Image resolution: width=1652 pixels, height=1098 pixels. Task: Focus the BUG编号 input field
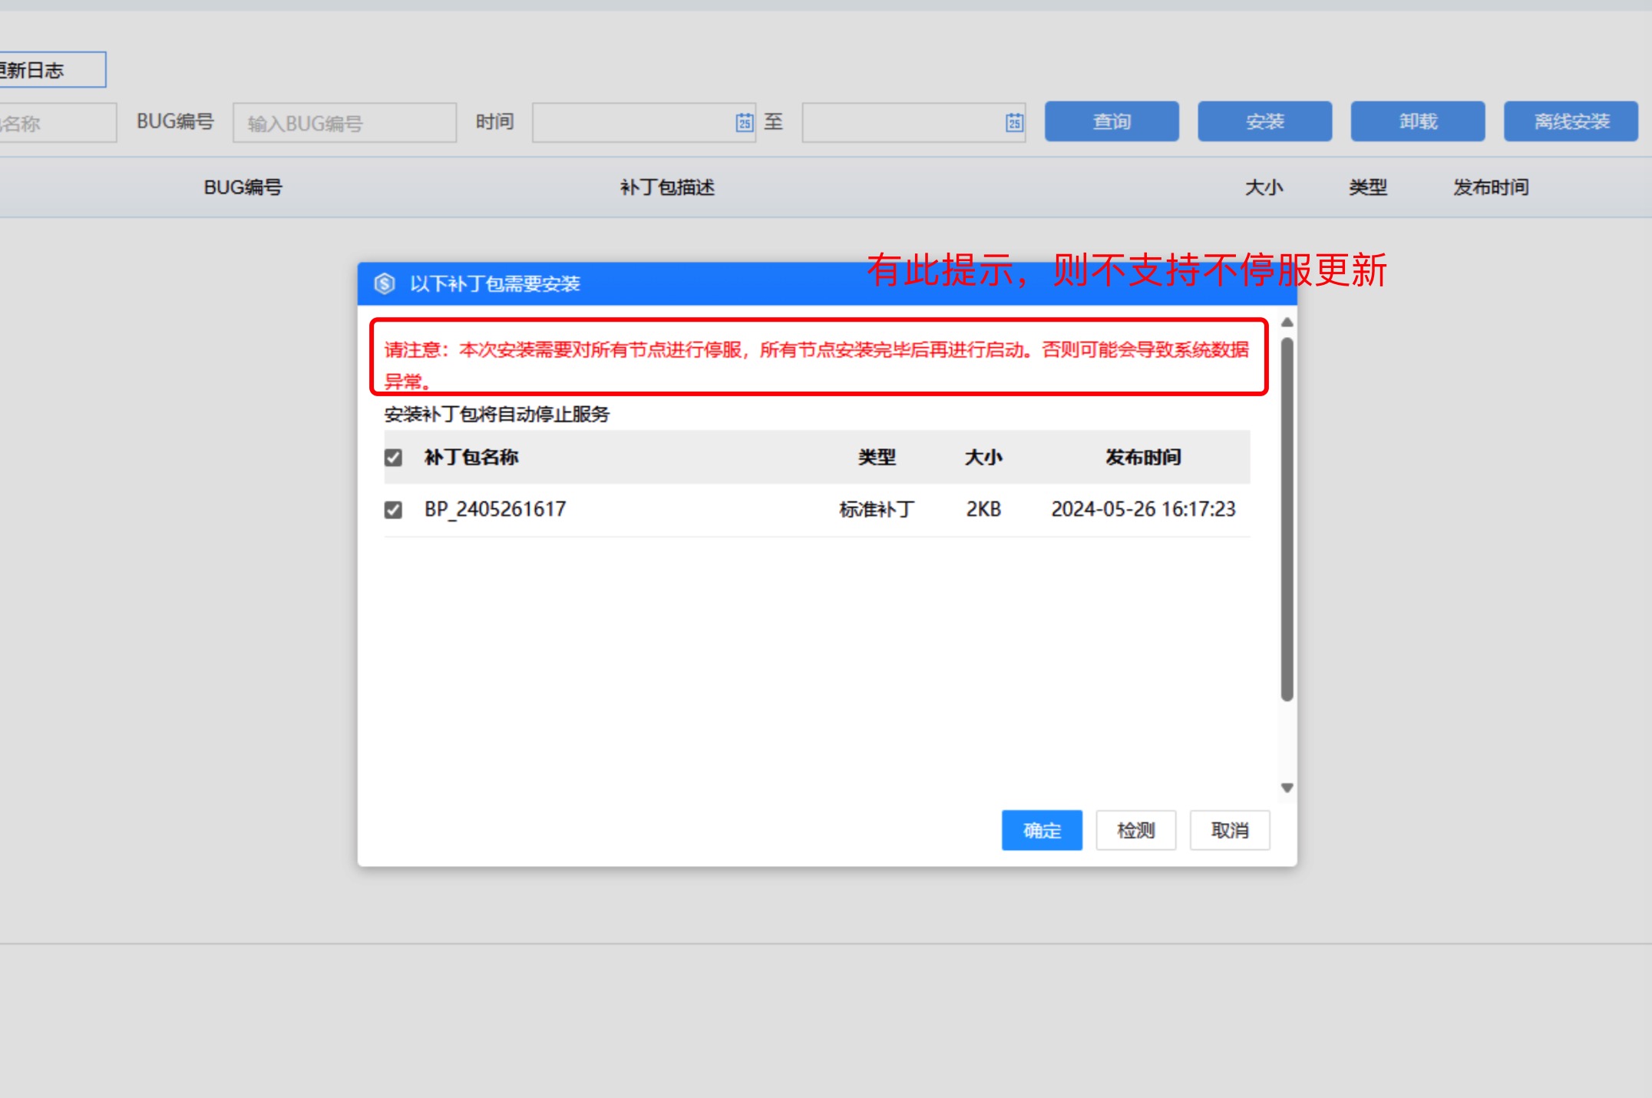pos(344,123)
